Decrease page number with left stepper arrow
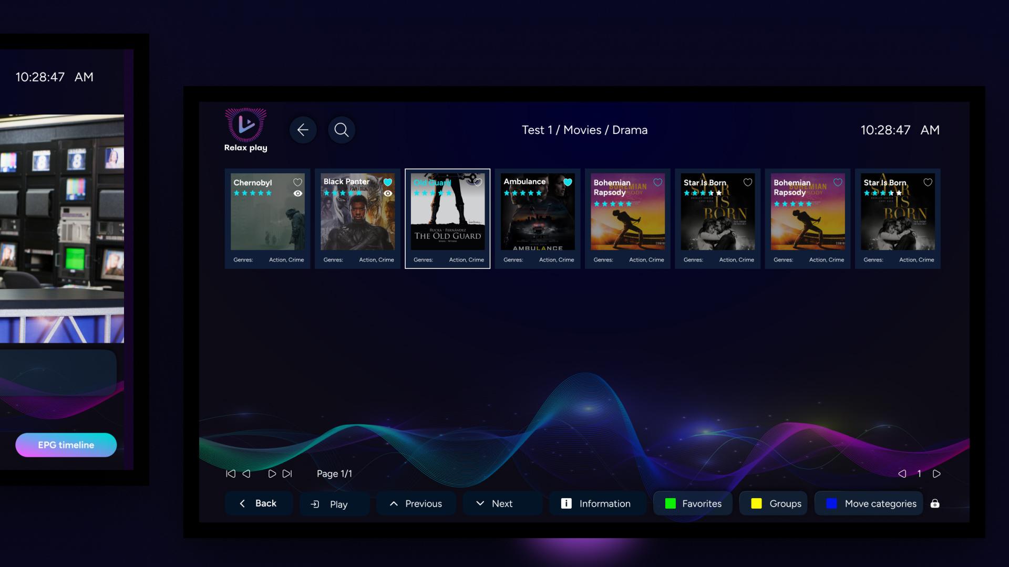This screenshot has width=1009, height=567. pos(902,474)
